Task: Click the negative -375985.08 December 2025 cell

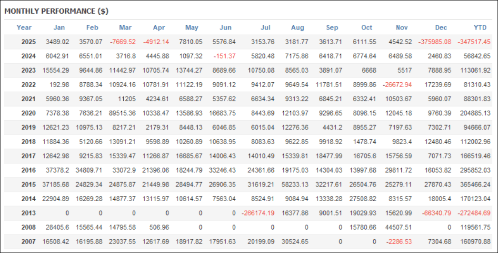Action: point(435,42)
